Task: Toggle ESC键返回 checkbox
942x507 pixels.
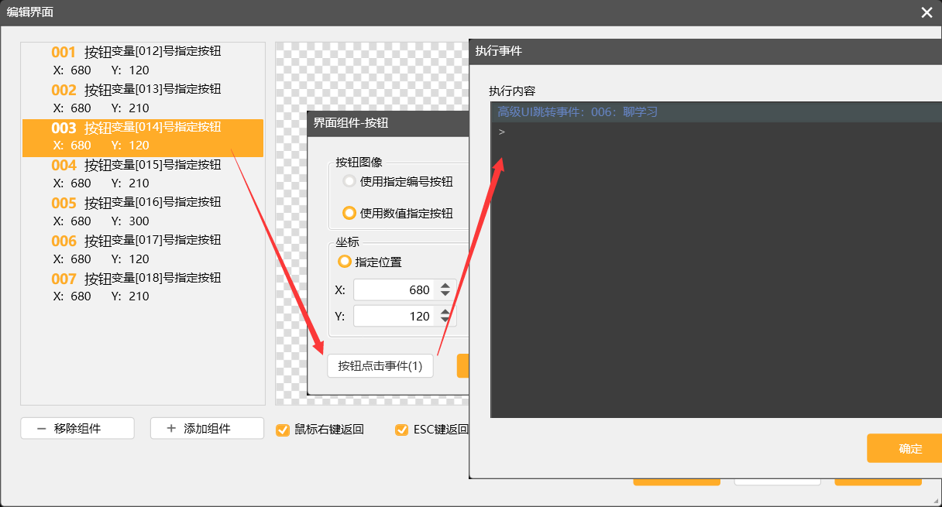Action: [401, 430]
